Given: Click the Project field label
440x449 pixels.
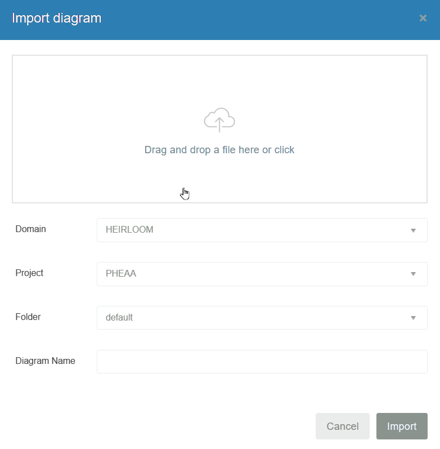Looking at the screenshot, I should click(29, 273).
